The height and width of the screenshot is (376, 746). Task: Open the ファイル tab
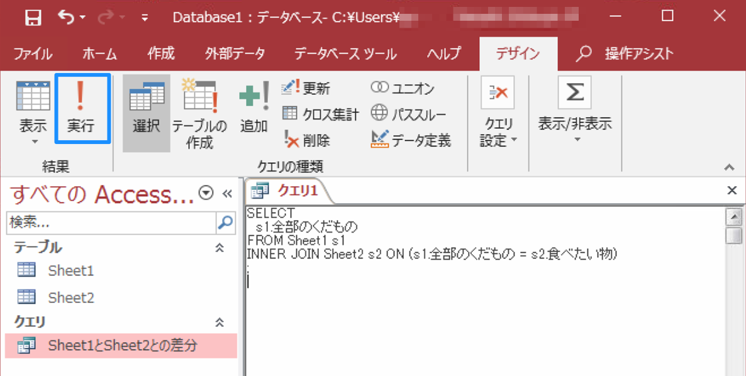pyautogui.click(x=33, y=53)
